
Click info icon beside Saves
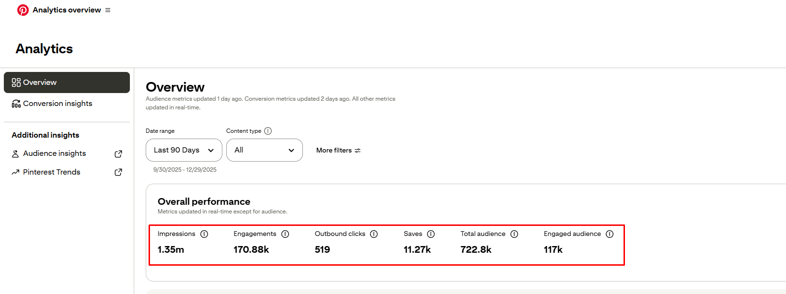[431, 234]
